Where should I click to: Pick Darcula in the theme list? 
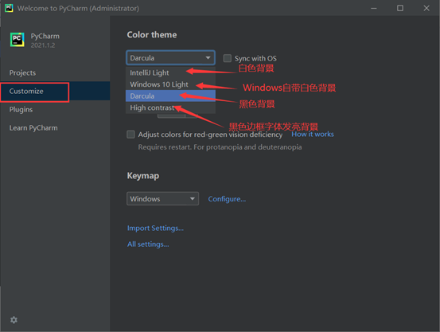click(x=170, y=96)
